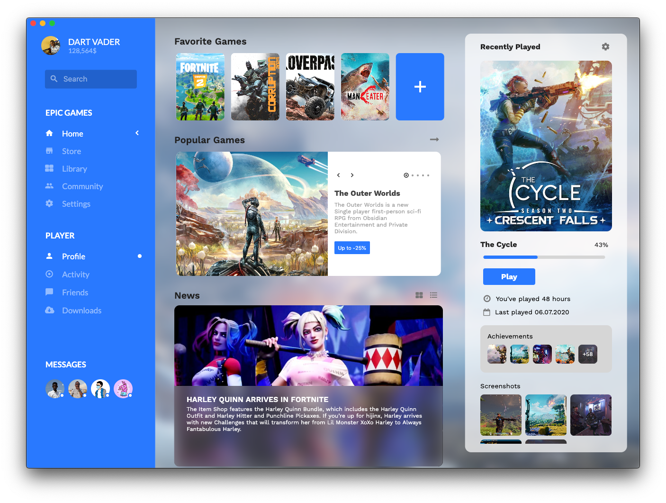This screenshot has height=503, width=666.
Task: Click the calendar icon beside last played
Action: [x=486, y=312]
